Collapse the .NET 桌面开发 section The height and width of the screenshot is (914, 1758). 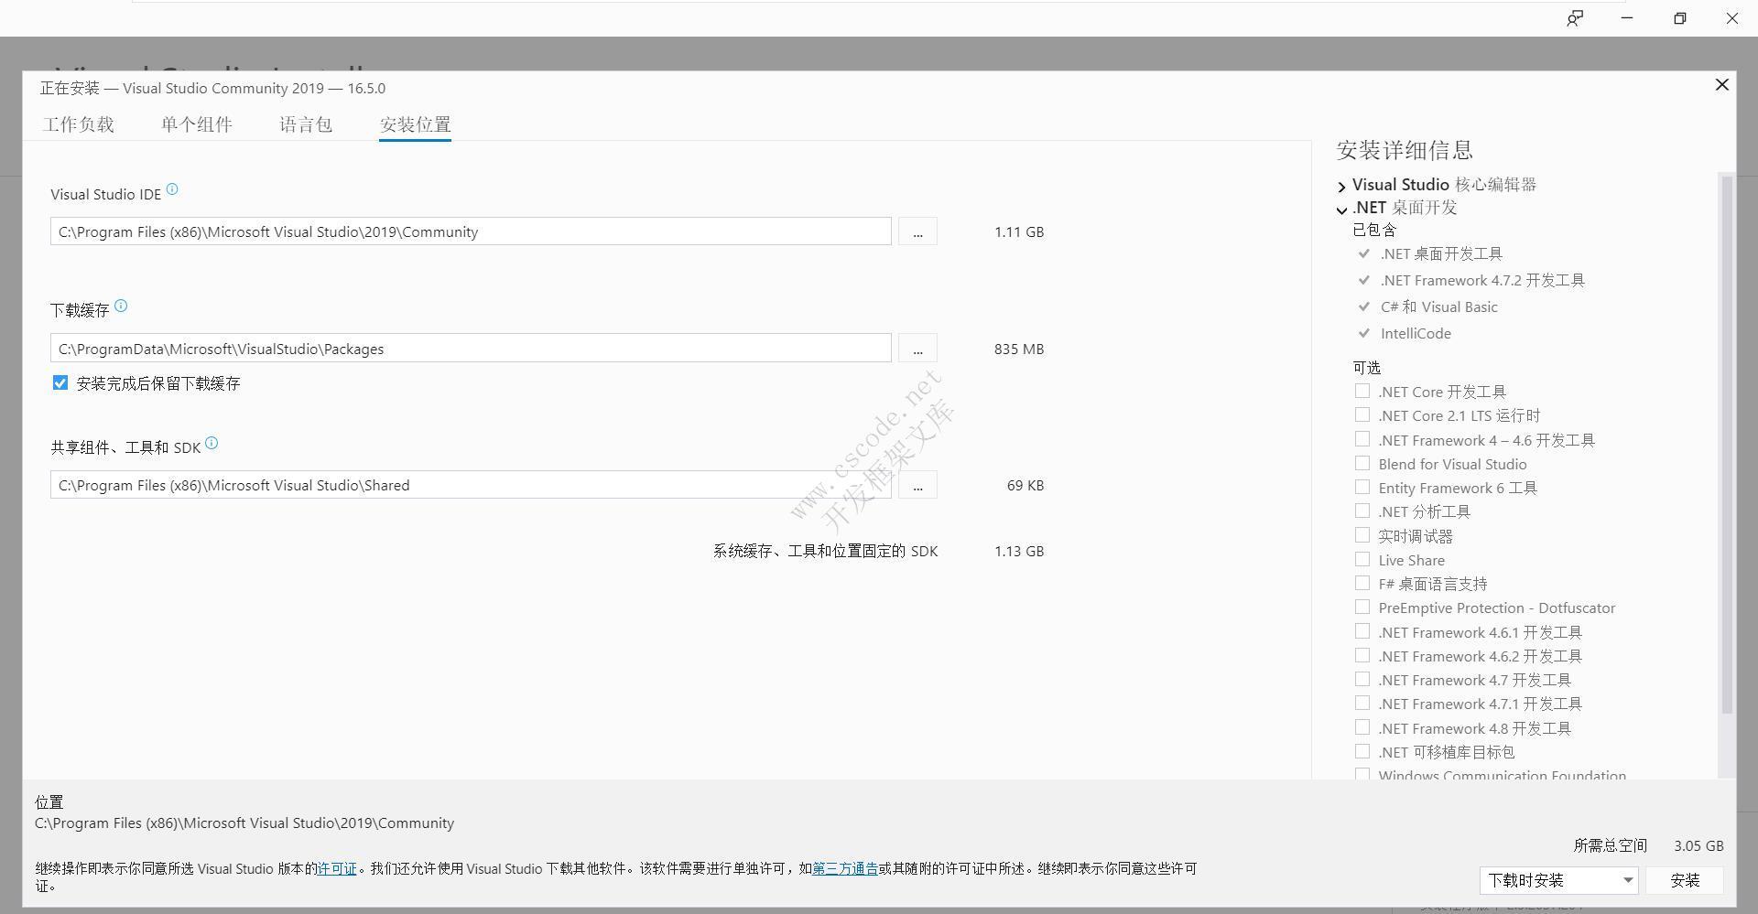coord(1342,210)
